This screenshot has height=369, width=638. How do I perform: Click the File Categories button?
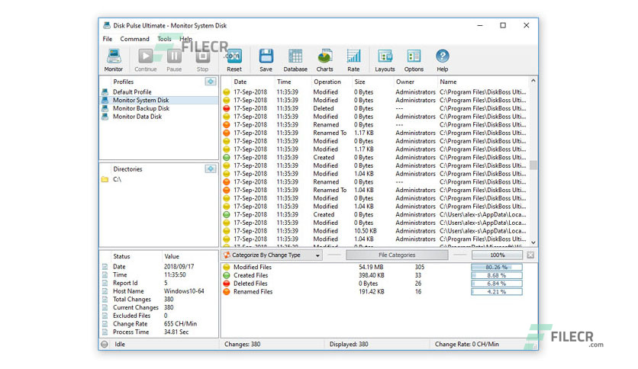pyautogui.click(x=397, y=255)
